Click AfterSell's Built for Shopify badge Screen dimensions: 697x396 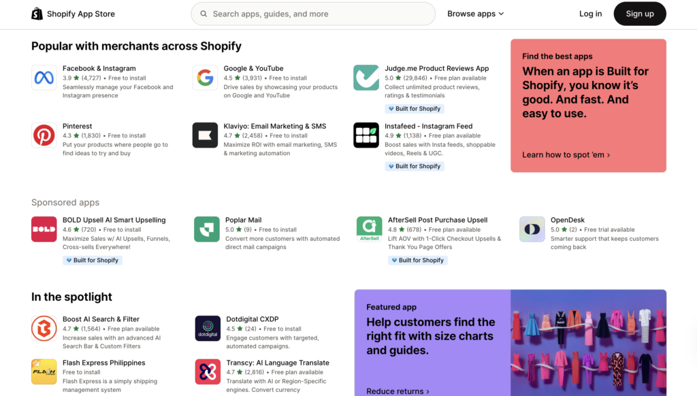[418, 260]
